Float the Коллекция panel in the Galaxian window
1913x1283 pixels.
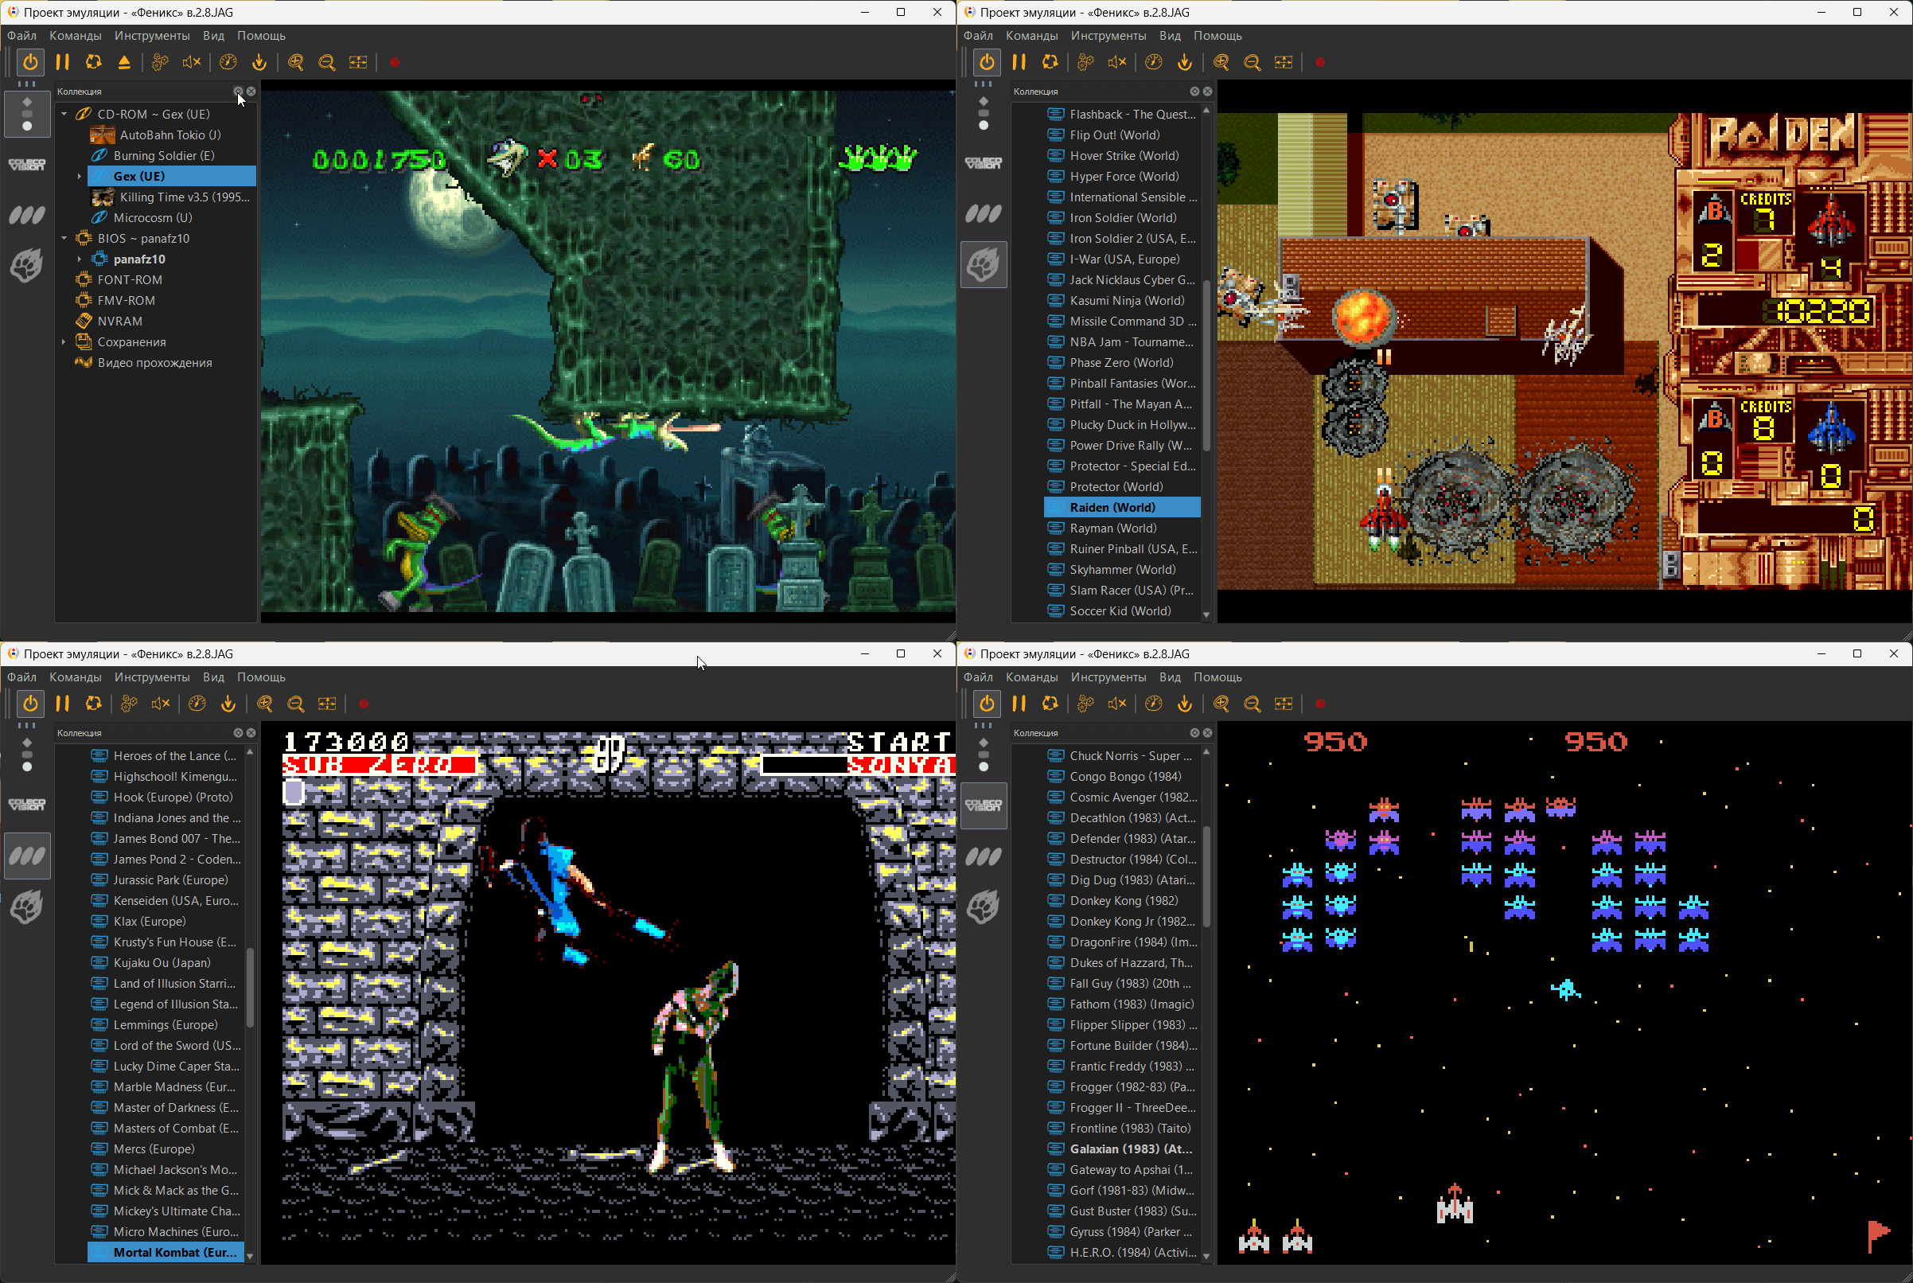click(1194, 733)
